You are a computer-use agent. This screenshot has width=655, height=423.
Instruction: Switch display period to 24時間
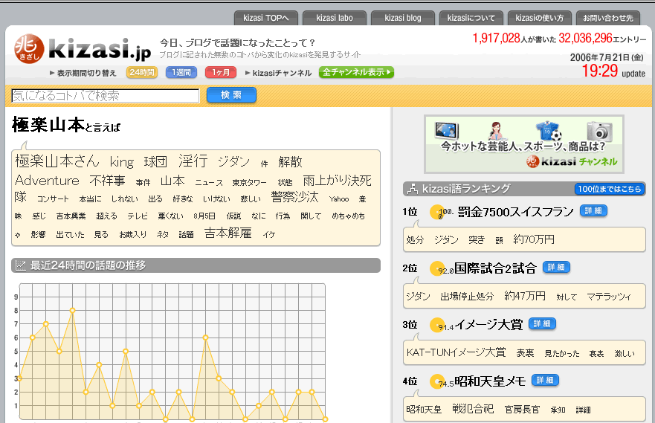[x=142, y=73]
